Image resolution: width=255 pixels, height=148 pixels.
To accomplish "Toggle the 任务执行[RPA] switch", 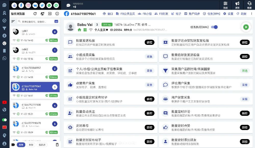I will pos(214,27).
